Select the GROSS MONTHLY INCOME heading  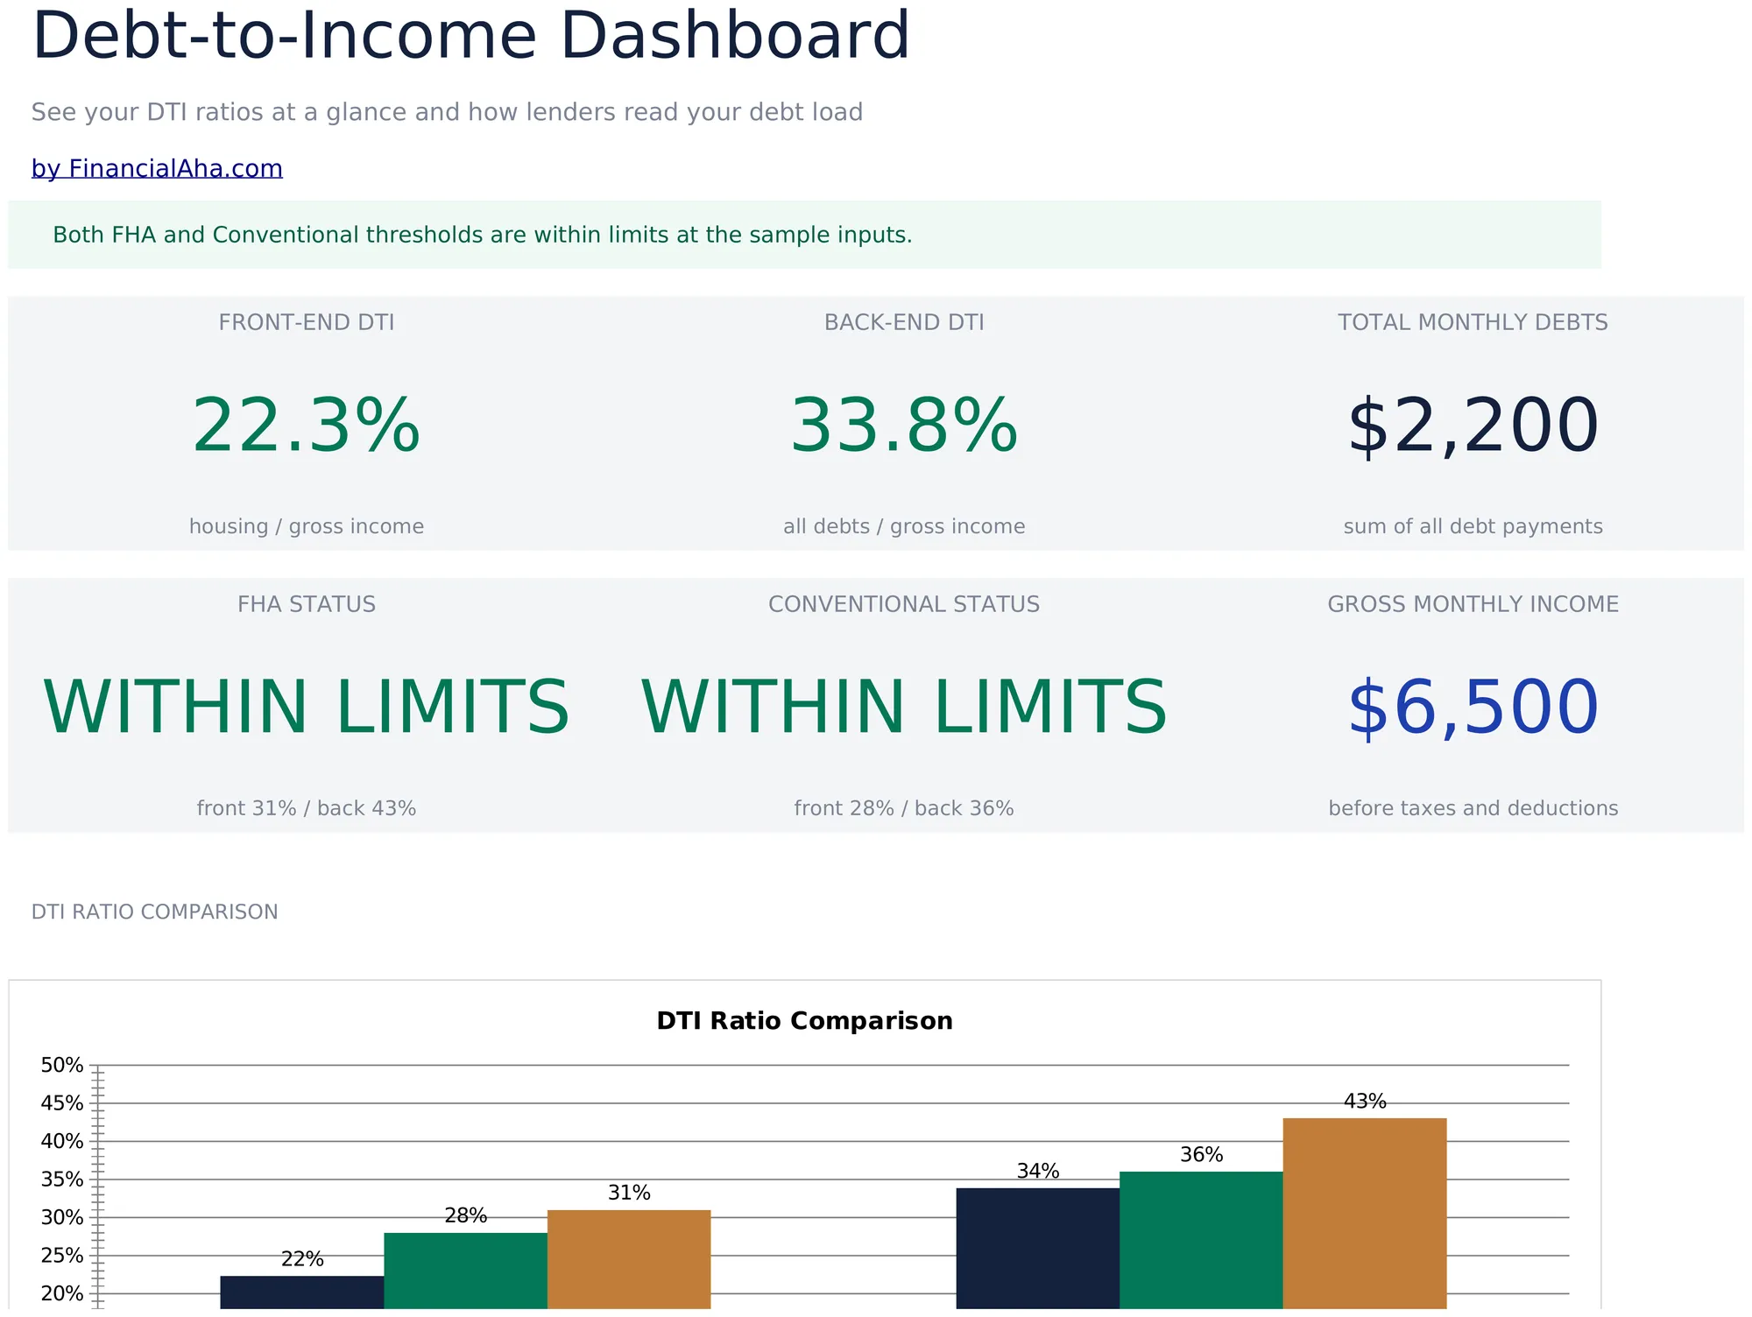pyautogui.click(x=1473, y=604)
